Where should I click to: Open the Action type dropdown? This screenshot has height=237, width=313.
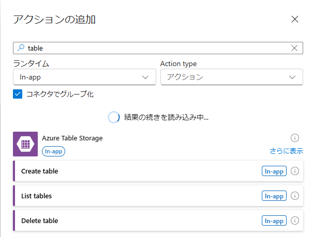point(231,77)
